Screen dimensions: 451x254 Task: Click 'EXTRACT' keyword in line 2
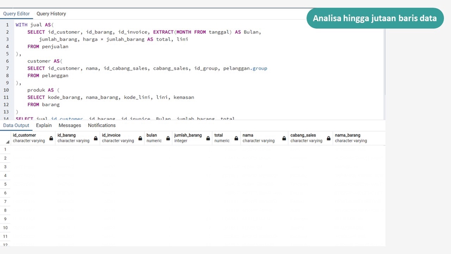click(x=163, y=32)
